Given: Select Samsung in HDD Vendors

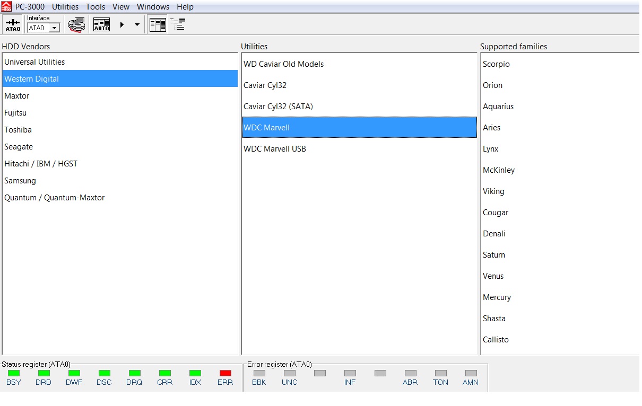Looking at the screenshot, I should [x=120, y=181].
